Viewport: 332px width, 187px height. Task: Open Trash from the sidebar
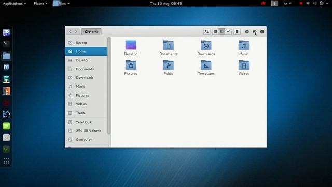[86, 113]
